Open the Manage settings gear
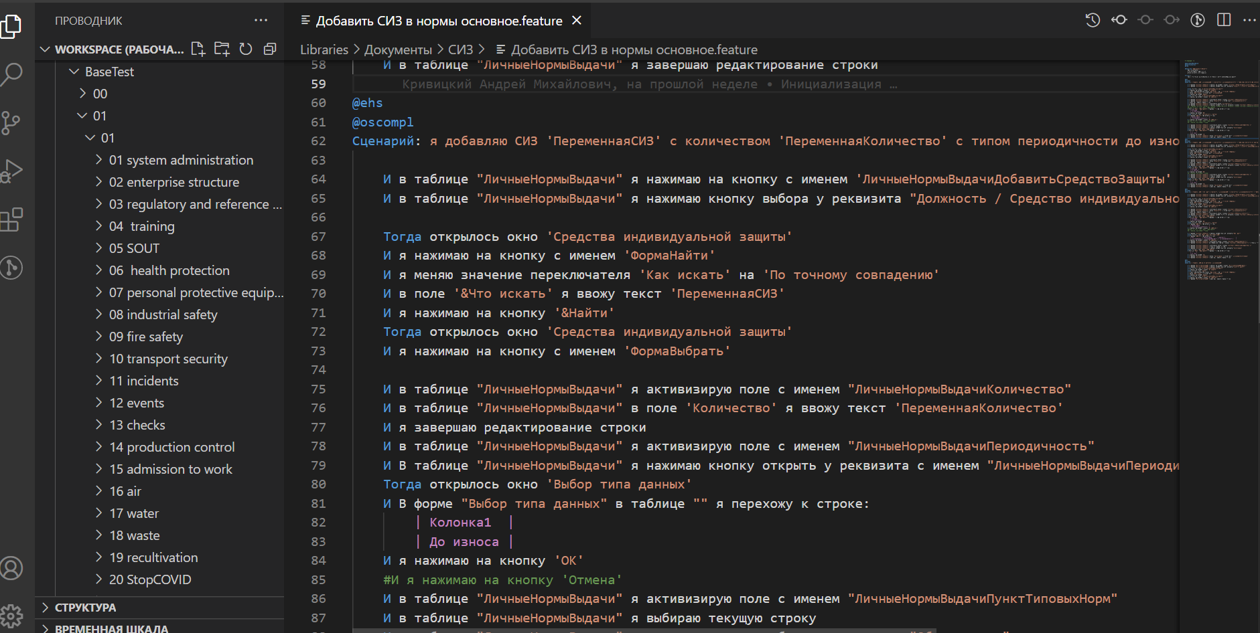1260x633 pixels. (11, 615)
